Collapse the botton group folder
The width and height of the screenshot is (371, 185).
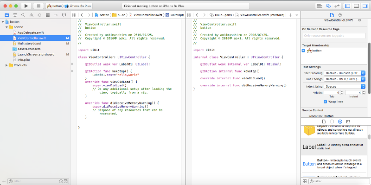(6, 27)
